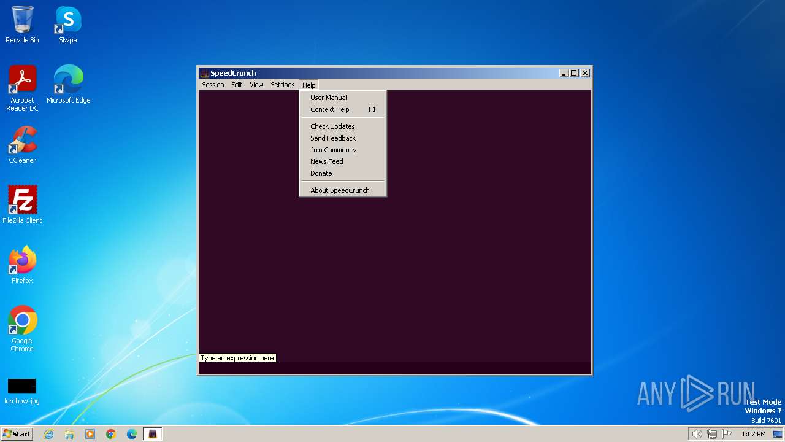
Task: Choose Send Feedback menu entry
Action: 343,138
